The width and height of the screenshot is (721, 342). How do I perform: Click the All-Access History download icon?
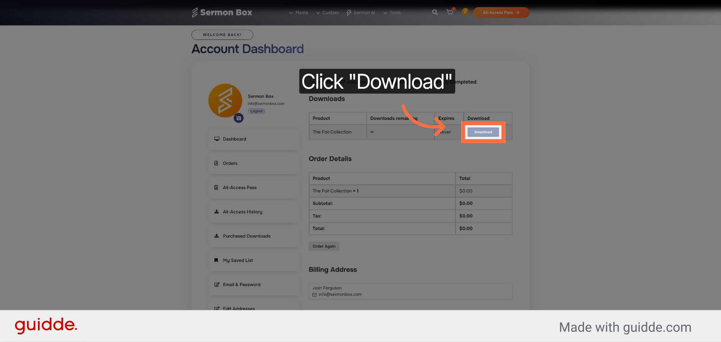click(216, 212)
